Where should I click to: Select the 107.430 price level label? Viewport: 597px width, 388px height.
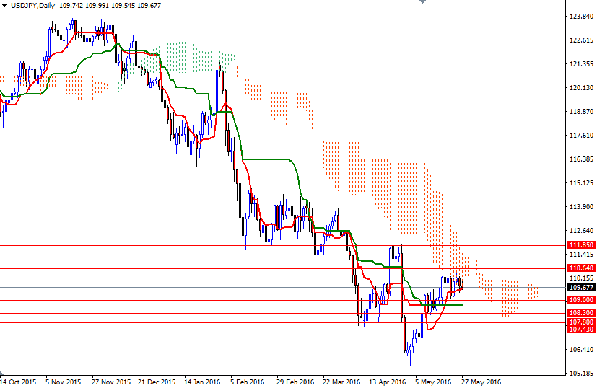pos(580,330)
